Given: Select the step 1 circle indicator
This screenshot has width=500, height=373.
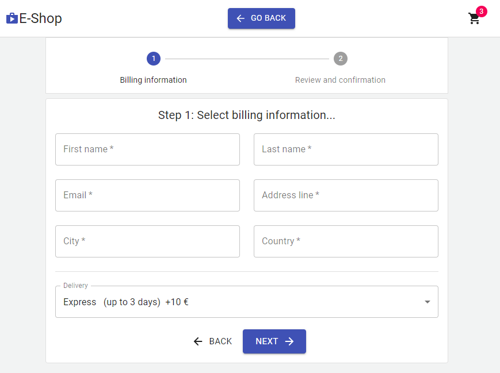Looking at the screenshot, I should point(154,59).
